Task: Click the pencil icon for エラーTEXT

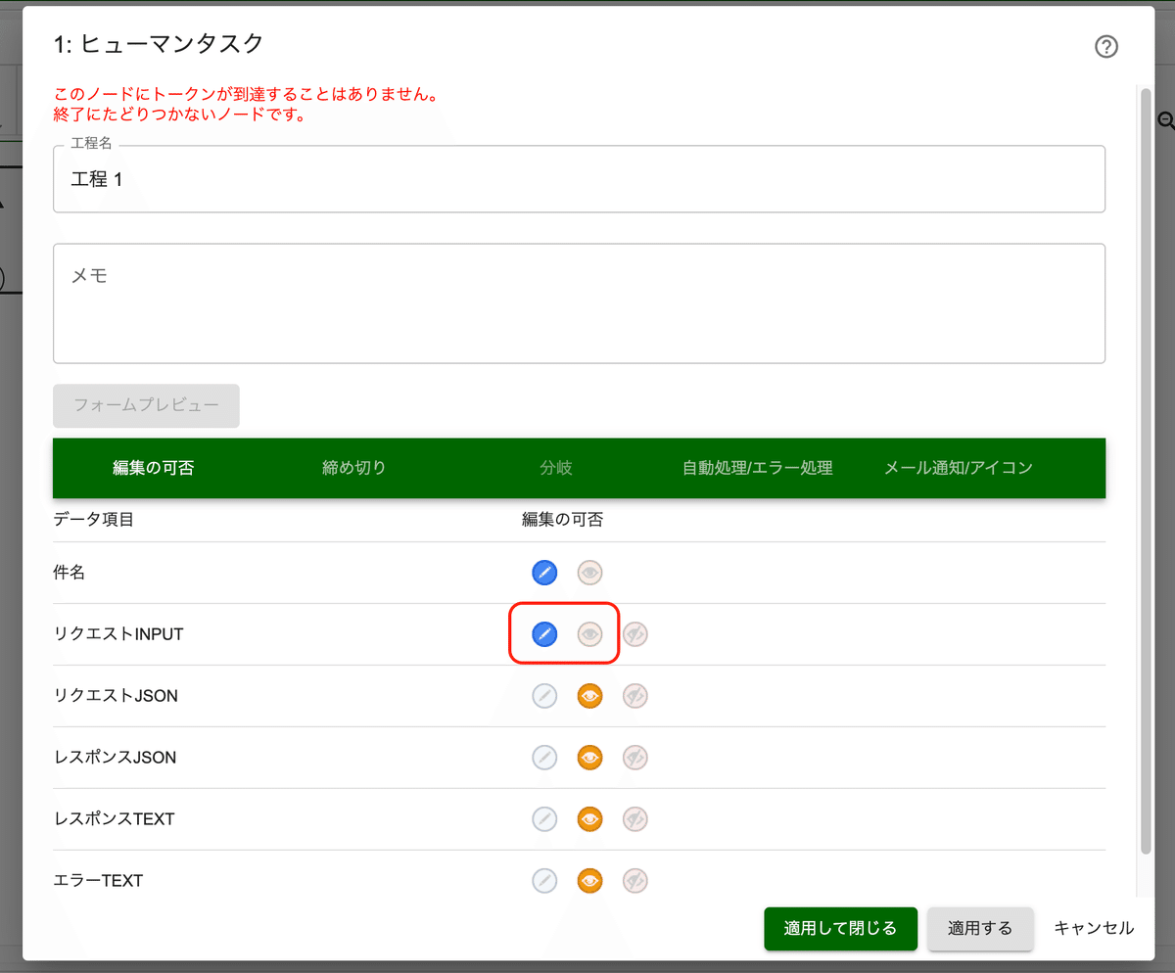Action: click(544, 880)
